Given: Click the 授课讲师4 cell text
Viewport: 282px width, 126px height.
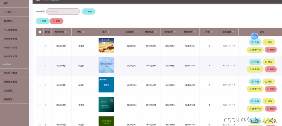Looking at the screenshot, I should [x=190, y=105].
